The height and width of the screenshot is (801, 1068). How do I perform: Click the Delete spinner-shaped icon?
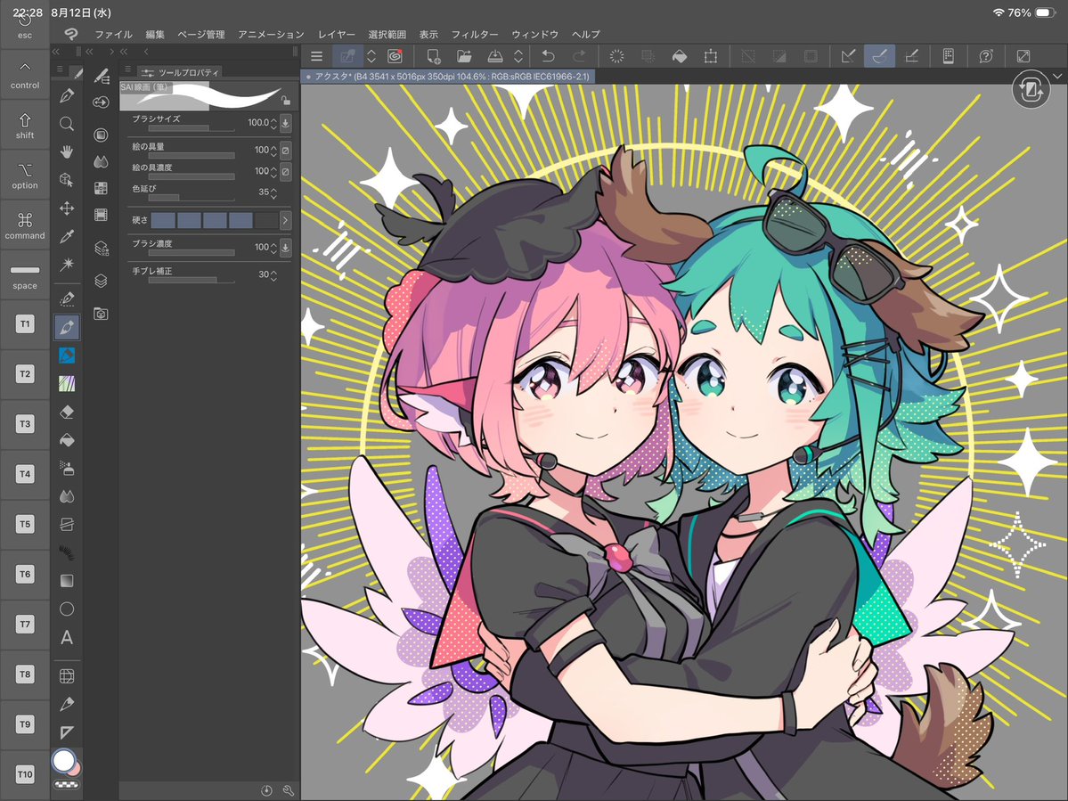[616, 56]
